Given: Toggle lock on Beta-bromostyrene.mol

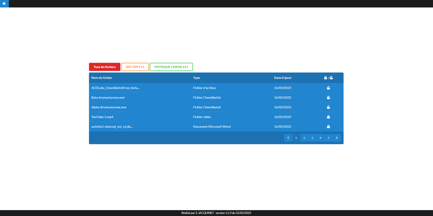Looking at the screenshot, I should pyautogui.click(x=328, y=98).
